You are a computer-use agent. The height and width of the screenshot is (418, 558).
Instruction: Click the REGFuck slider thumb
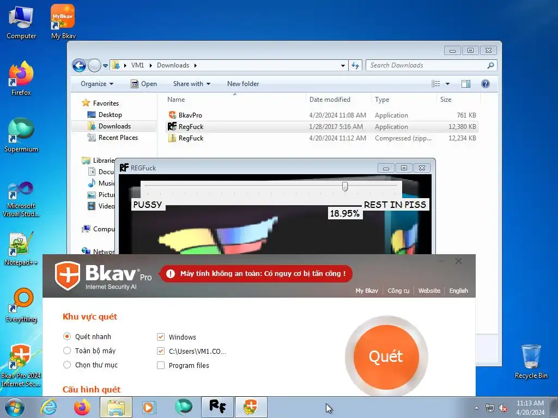pos(345,186)
